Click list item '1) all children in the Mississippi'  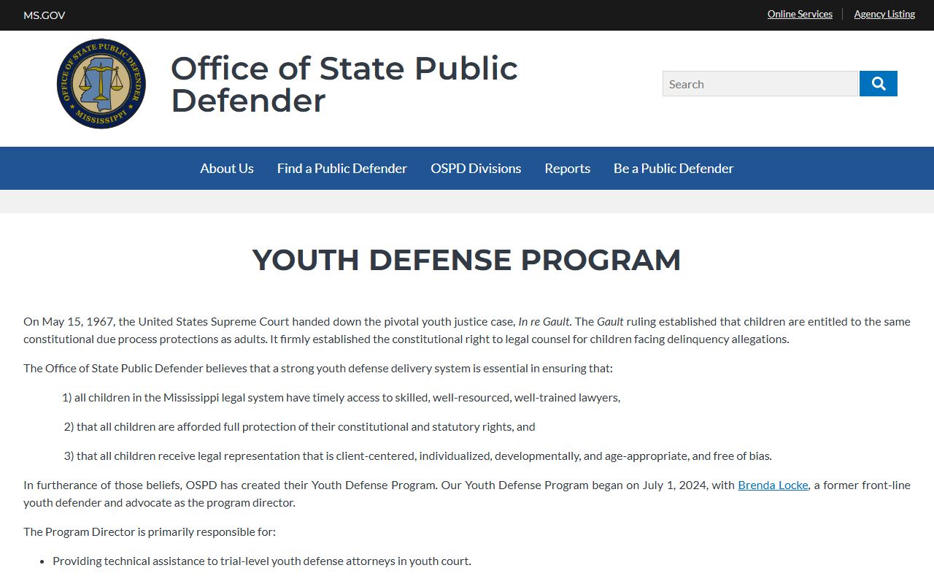tap(341, 397)
